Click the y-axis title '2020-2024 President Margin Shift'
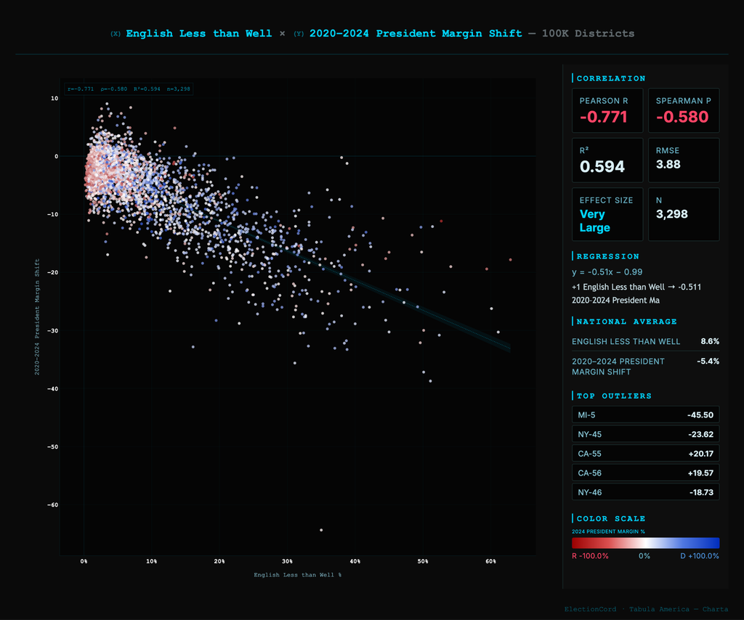The height and width of the screenshot is (620, 744). (x=37, y=317)
